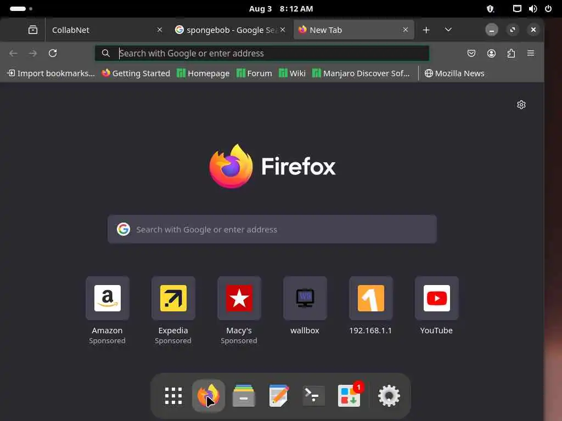This screenshot has width=562, height=421.
Task: Save to Pocket icon
Action: pyautogui.click(x=471, y=53)
